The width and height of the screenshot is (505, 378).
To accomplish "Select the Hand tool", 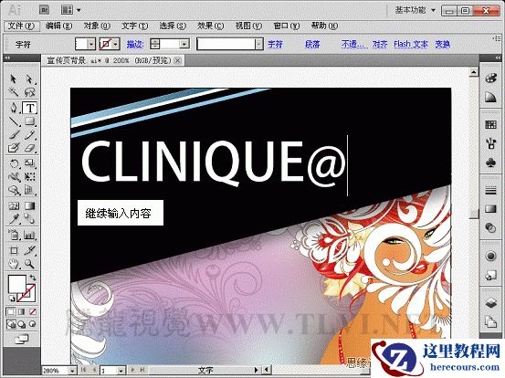I will point(13,264).
